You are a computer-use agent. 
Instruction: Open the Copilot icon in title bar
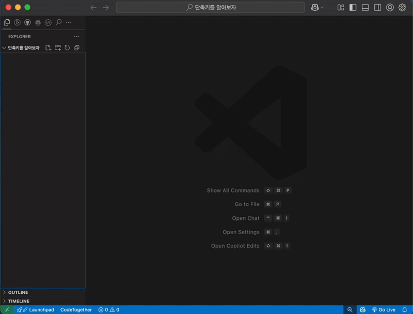click(315, 7)
